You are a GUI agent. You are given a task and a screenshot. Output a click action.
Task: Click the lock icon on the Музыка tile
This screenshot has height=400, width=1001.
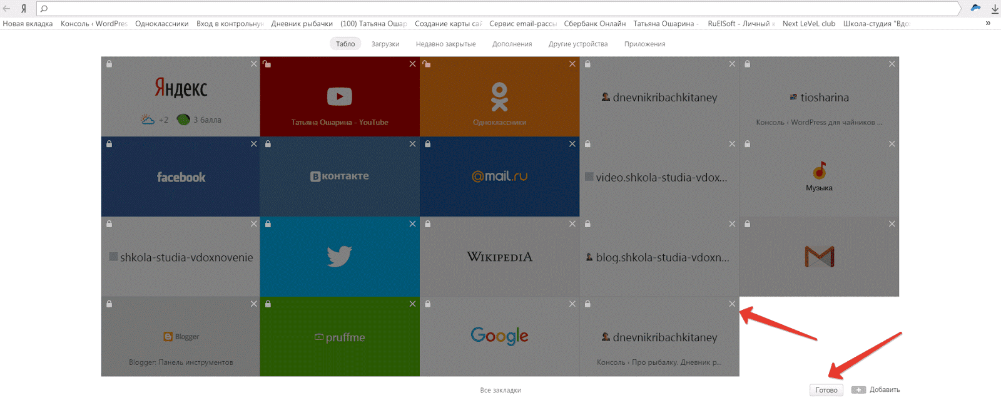748,144
